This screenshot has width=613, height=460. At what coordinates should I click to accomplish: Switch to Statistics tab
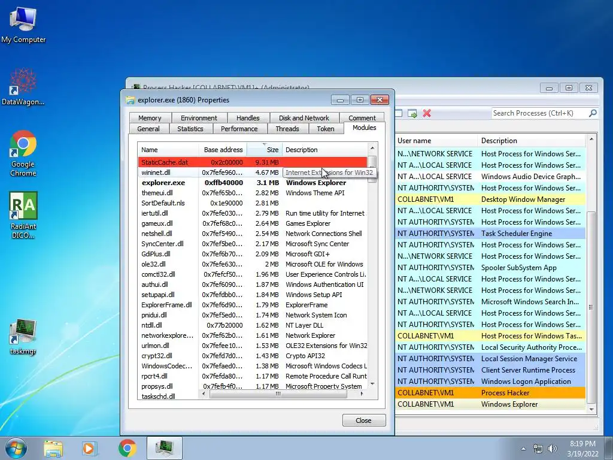click(190, 129)
